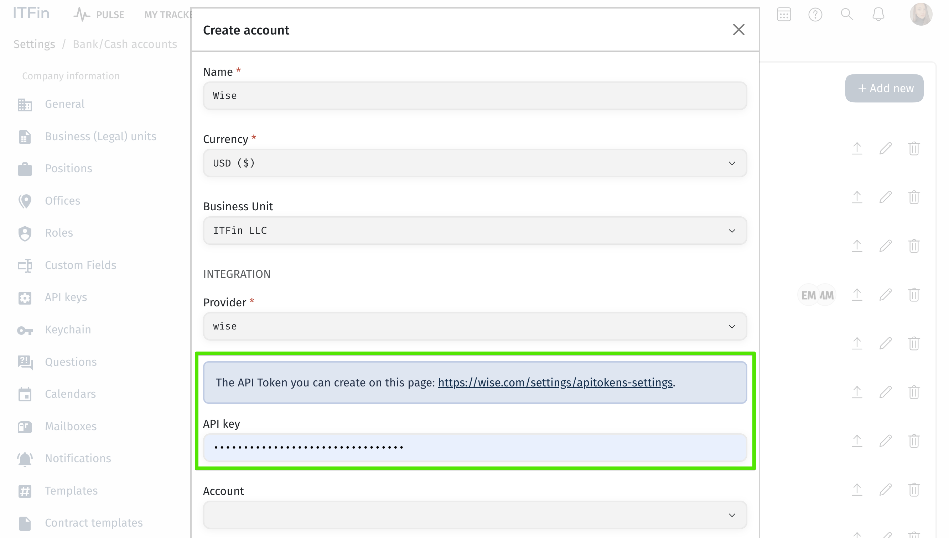Open Templates in the sidebar
Screen dimensions: 949x538
71,491
